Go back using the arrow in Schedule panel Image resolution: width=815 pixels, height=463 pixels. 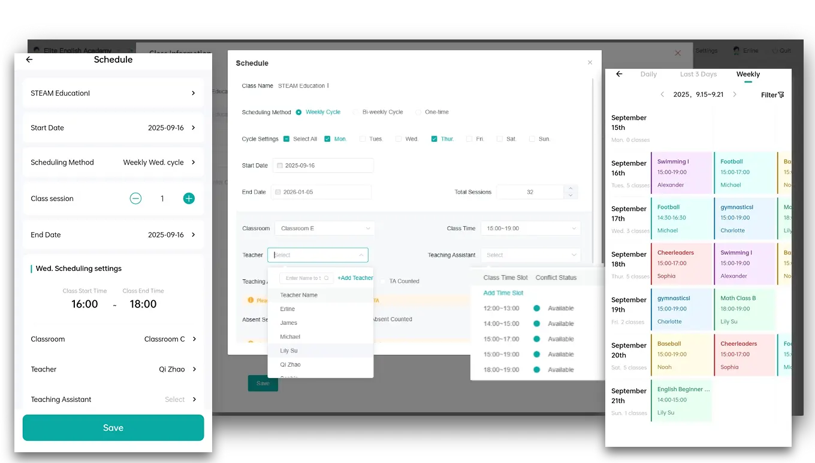click(x=29, y=59)
